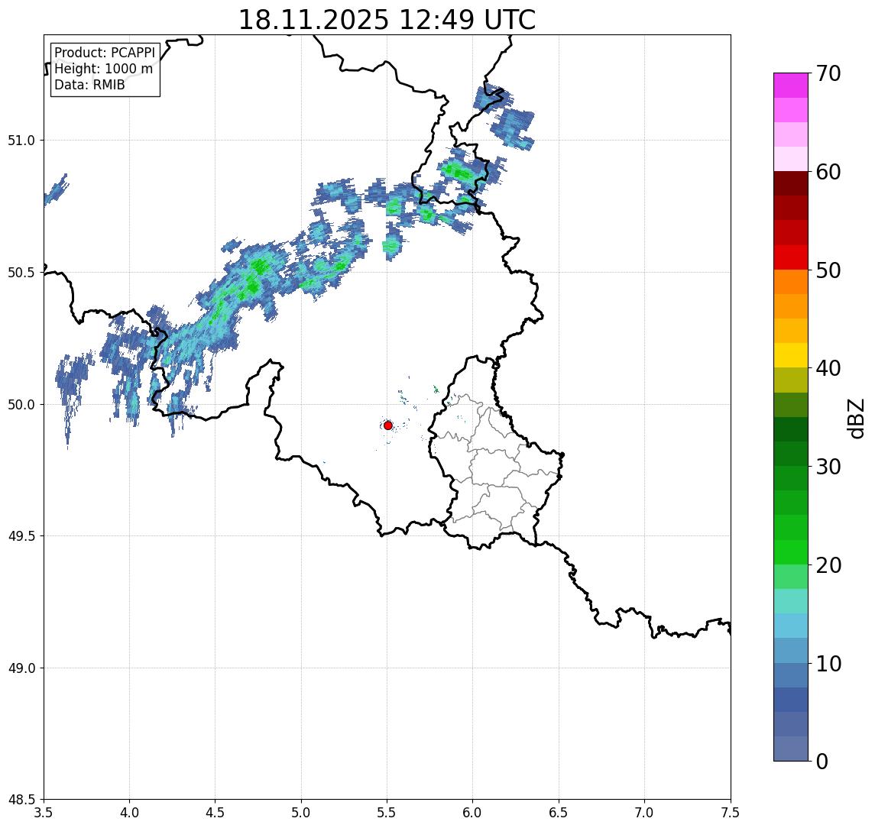
Task: Click the colorbar tick label 0
Action: click(x=822, y=762)
